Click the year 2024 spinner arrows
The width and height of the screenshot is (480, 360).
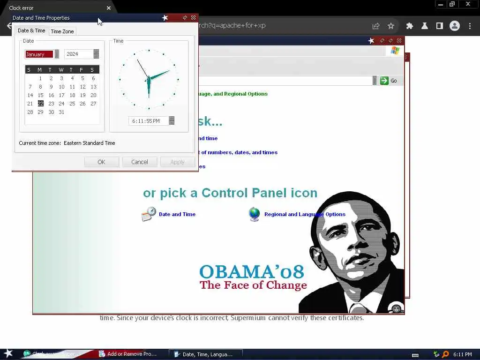click(x=96, y=54)
